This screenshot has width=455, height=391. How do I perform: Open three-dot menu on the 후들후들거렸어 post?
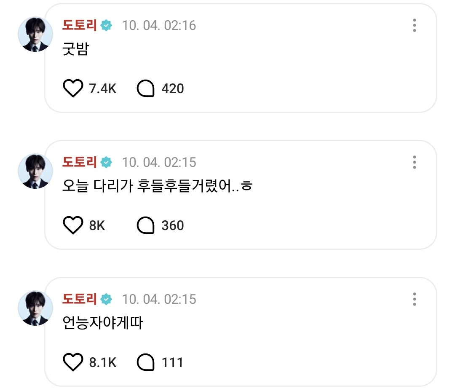415,162
